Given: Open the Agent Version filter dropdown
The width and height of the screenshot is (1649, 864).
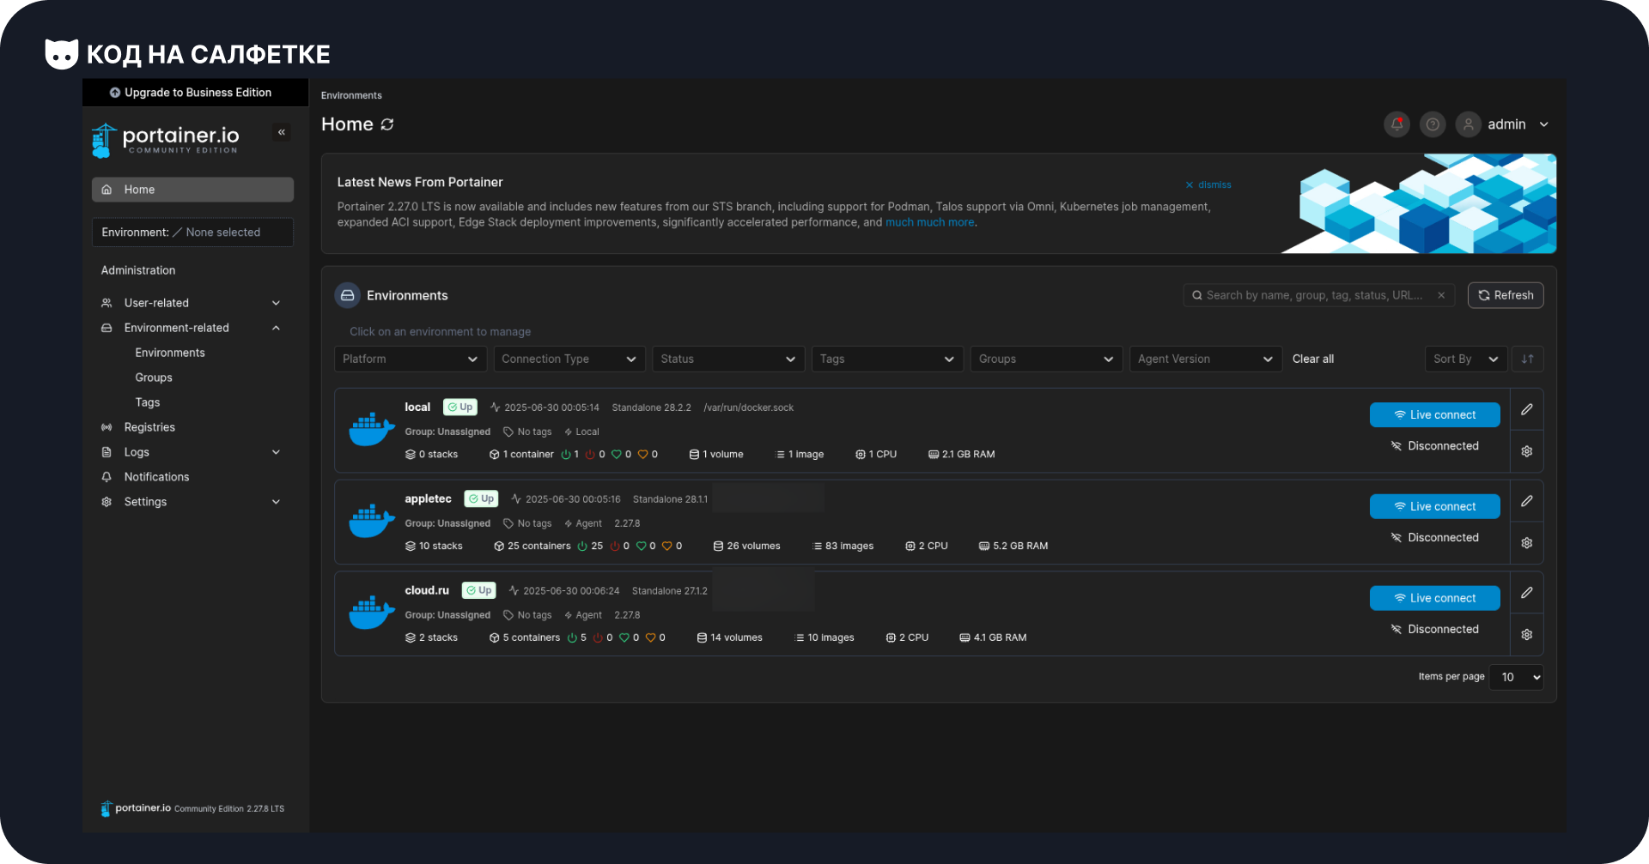Looking at the screenshot, I should point(1206,359).
